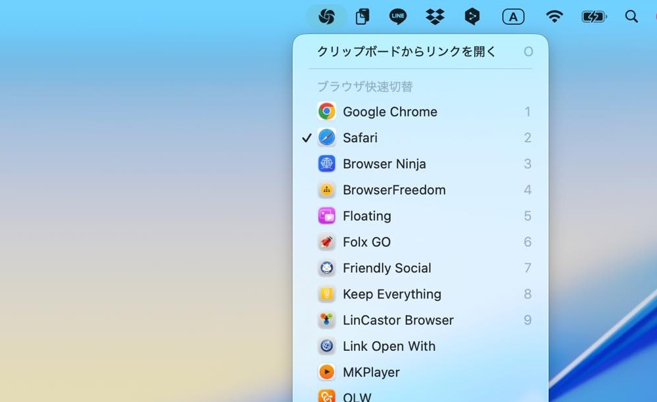This screenshot has height=402, width=657.
Task: Pick BrowserFreedom from the list
Action: (x=394, y=190)
